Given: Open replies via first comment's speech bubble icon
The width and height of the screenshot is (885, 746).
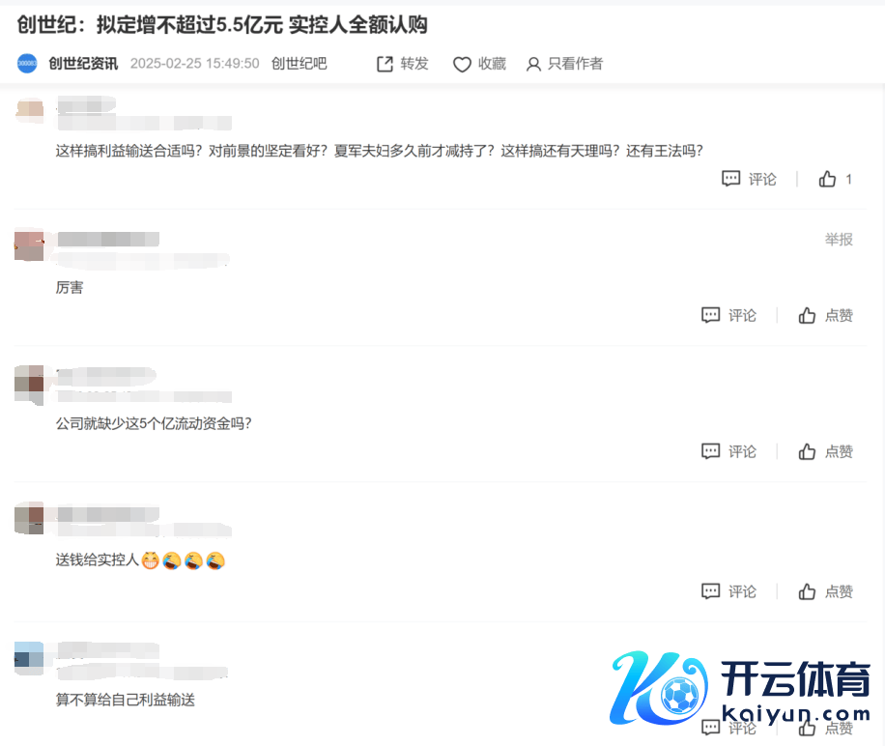Looking at the screenshot, I should coord(731,179).
